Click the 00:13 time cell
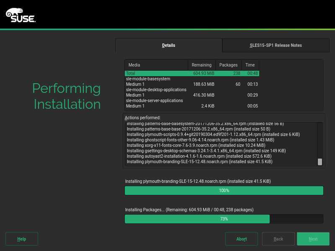 click(253, 85)
